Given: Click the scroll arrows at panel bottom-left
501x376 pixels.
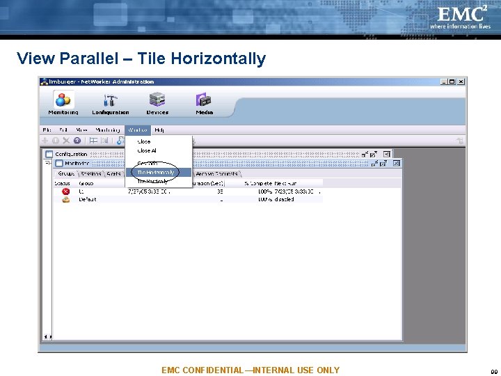Looking at the screenshot, I should click(x=47, y=337).
